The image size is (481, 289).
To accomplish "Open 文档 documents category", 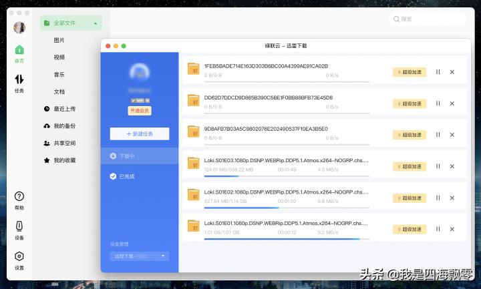I will coord(59,91).
